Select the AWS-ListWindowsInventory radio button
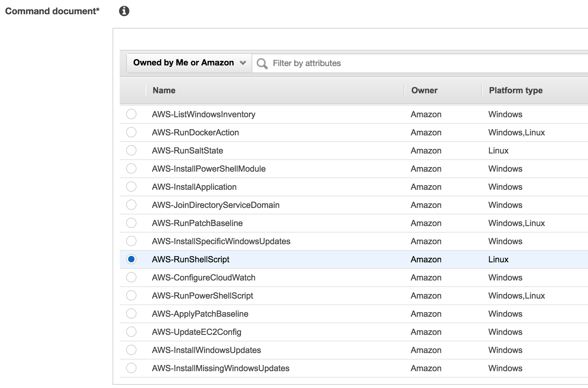 [131, 114]
